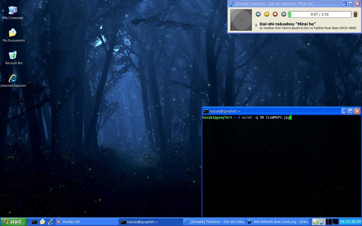Image resolution: width=362 pixels, height=226 pixels.
Task: Open file manager quick launch icon
Action: pos(42,222)
